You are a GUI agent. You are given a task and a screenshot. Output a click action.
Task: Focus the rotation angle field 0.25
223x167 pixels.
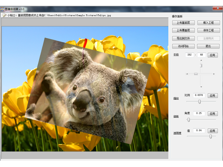coord(199,113)
